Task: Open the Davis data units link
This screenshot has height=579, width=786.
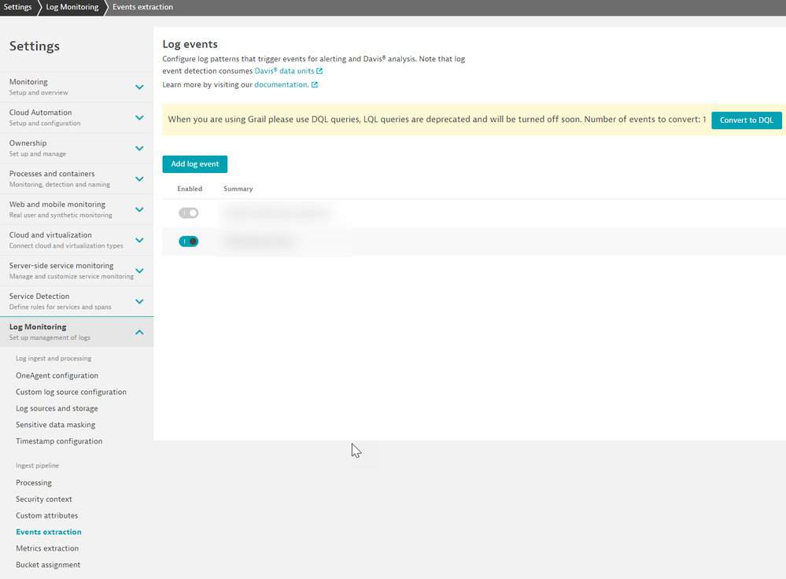Action: [284, 71]
